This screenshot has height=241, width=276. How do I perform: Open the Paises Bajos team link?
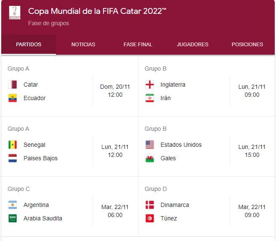click(x=40, y=158)
